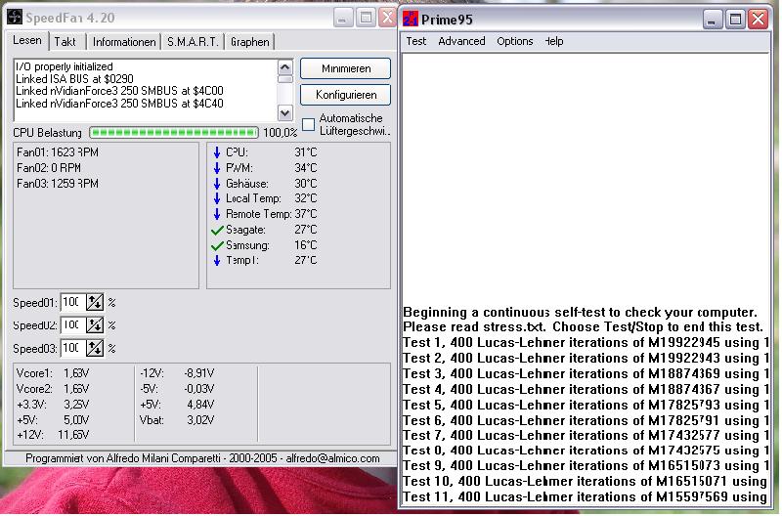Click the log scroll up arrow
Viewport: 782px width, 516px height.
click(x=284, y=66)
